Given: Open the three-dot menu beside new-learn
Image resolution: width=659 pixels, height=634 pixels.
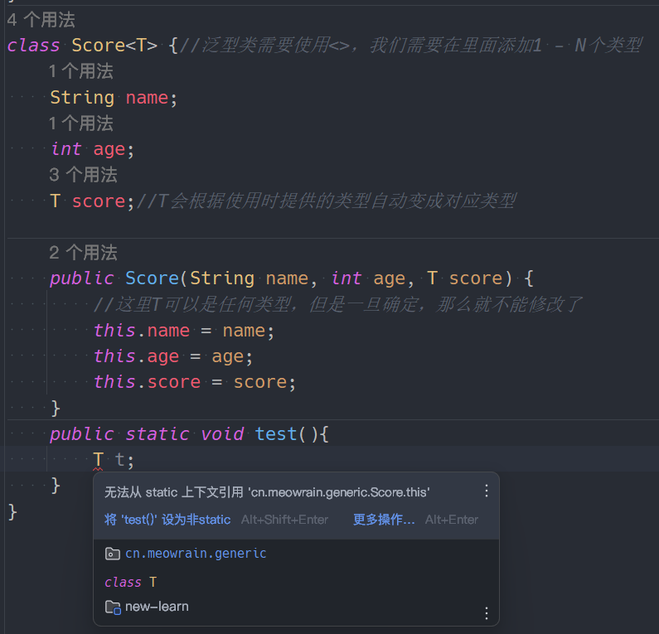Looking at the screenshot, I should [x=487, y=612].
